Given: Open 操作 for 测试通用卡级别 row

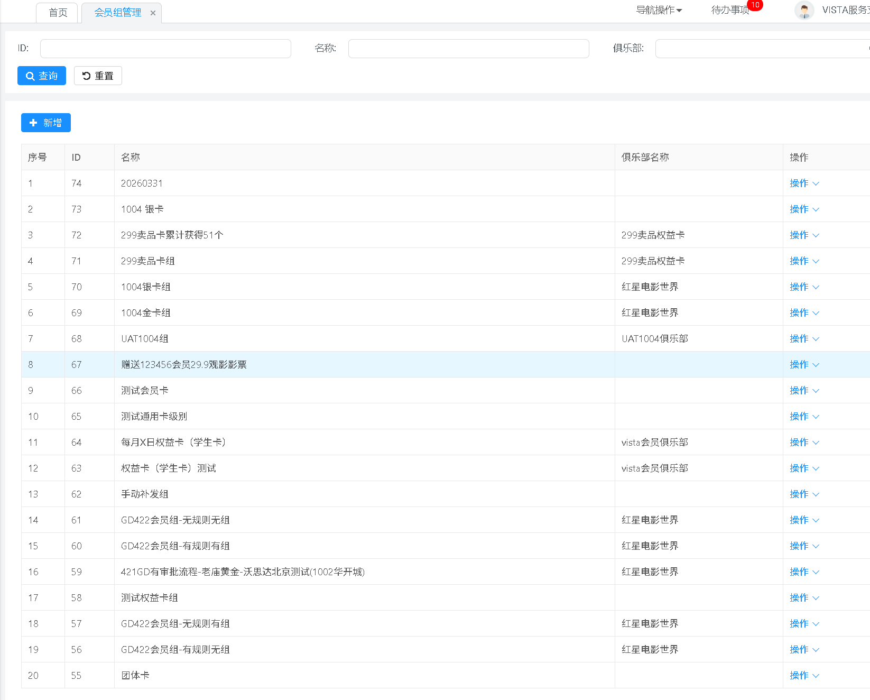Looking at the screenshot, I should [804, 417].
